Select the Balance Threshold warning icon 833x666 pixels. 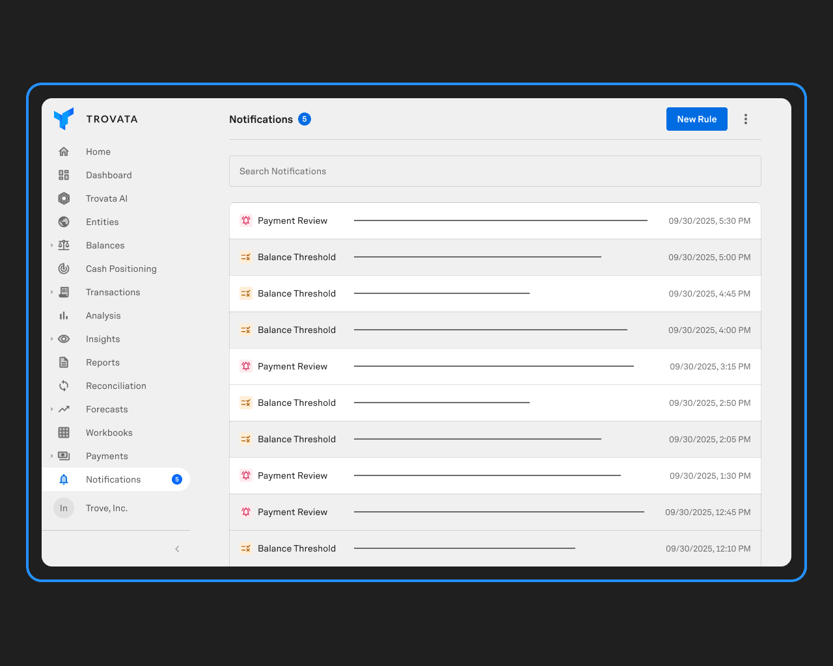click(x=246, y=257)
